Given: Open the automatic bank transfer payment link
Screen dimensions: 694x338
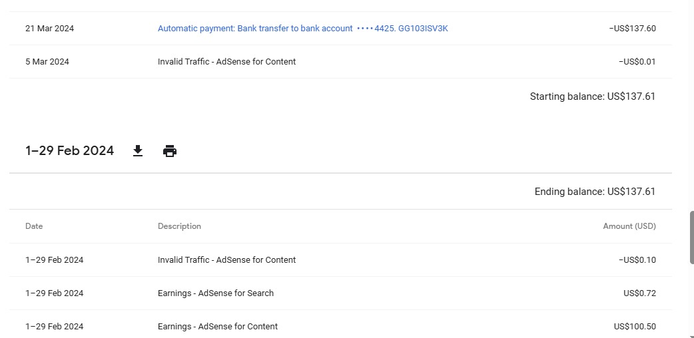Looking at the screenshot, I should (303, 29).
